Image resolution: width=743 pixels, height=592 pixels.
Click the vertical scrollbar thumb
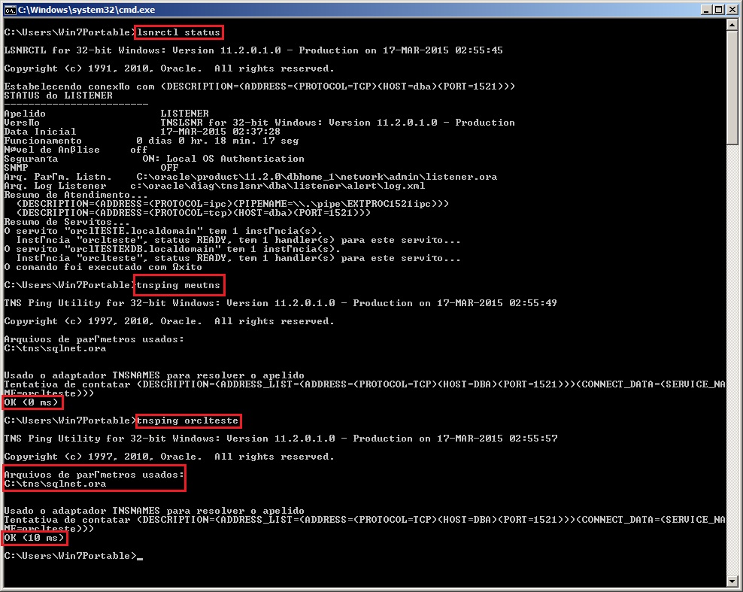(732, 87)
